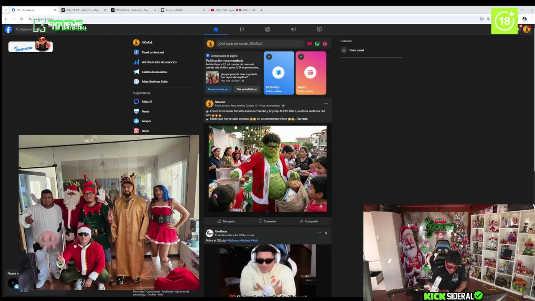
Task: Open the Chrome profile avatar
Action: coord(525,19)
